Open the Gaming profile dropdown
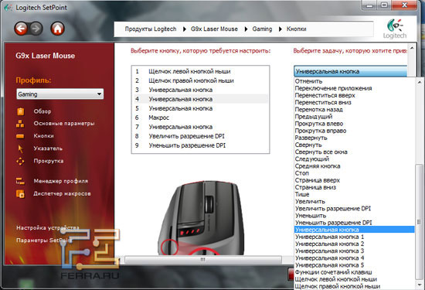425x290 pixels. click(x=60, y=94)
